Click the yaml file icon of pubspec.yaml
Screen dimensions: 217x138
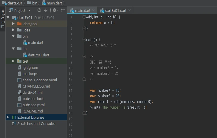[x=19, y=105]
